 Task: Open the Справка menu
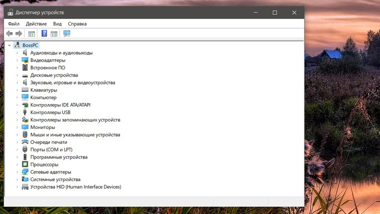[77, 24]
